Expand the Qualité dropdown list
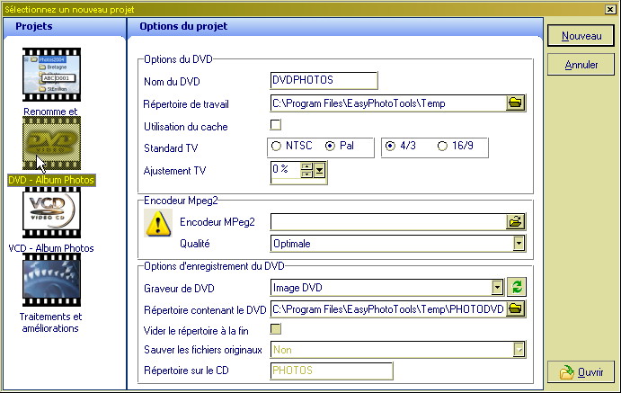This screenshot has width=621, height=393. (519, 243)
